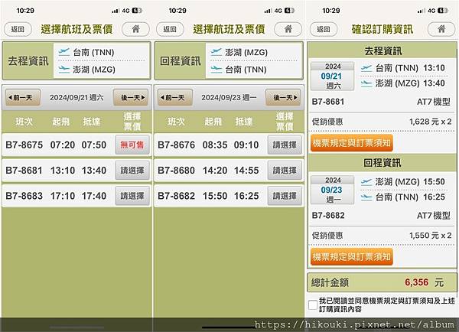Tap departure plane icon beside 台南 (TNN) outbound header
This screenshot has width=459, height=332.
(63, 52)
